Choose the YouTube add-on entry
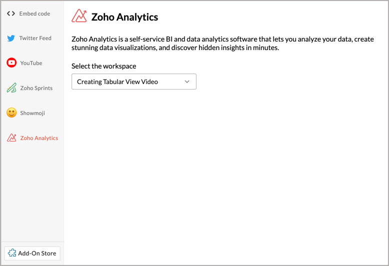Image resolution: width=389 pixels, height=266 pixels. tap(24, 63)
